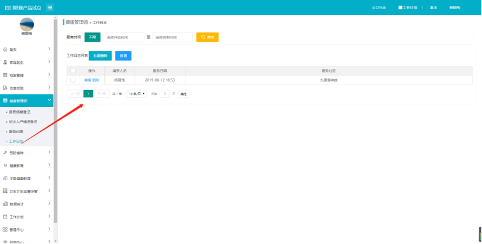Image resolution: width=482 pixels, height=244 pixels.
Task: Click the username at header's right end
Action: click(x=455, y=7)
